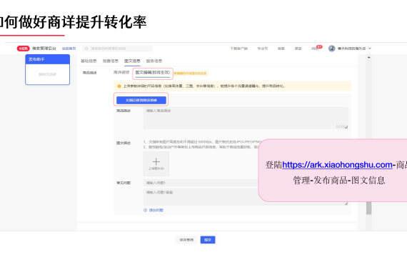The height and width of the screenshot is (257, 407).
Task: Click the grey save draft button
Action: (x=186, y=240)
